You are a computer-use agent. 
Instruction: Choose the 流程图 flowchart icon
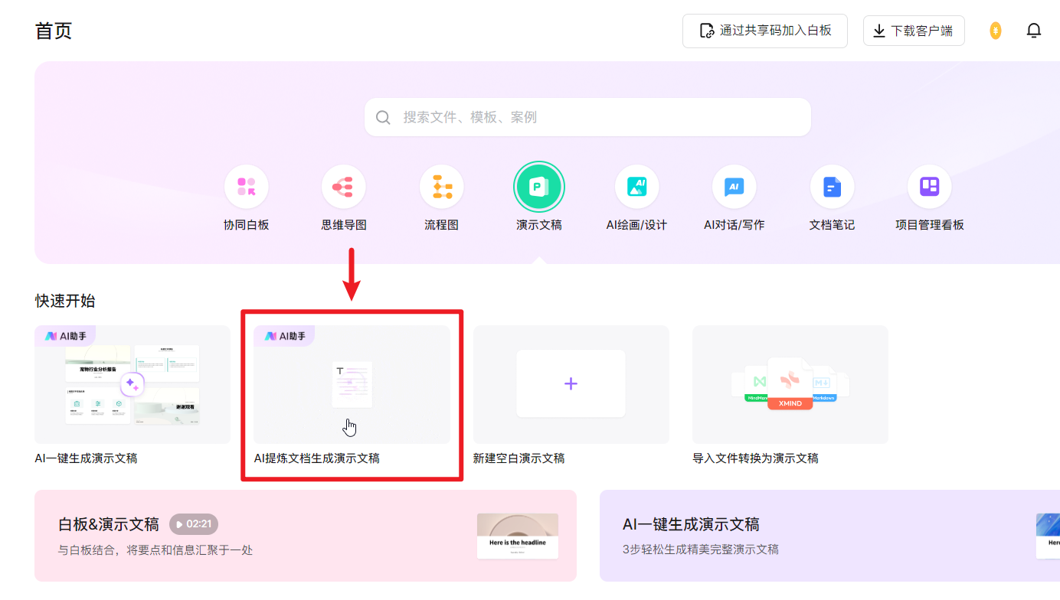pyautogui.click(x=441, y=187)
